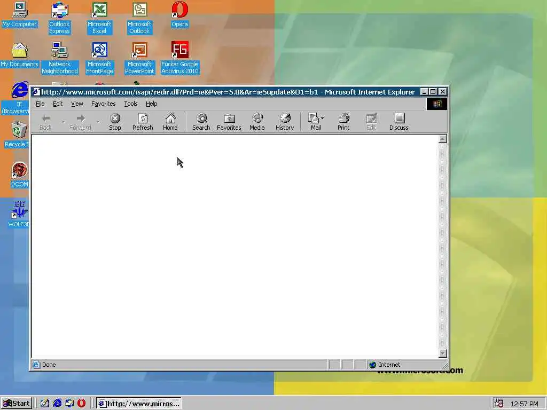
Task: Open the Favorites menu
Action: click(x=103, y=104)
